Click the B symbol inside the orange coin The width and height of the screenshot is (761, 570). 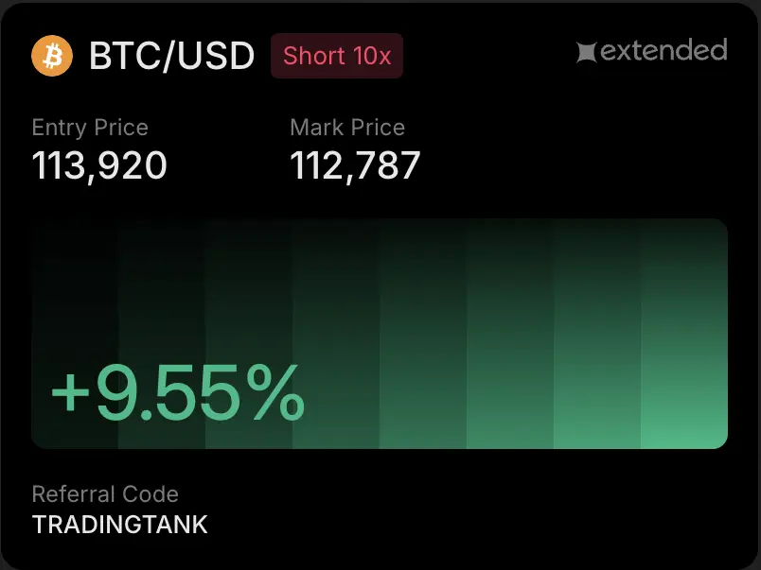pyautogui.click(x=53, y=56)
